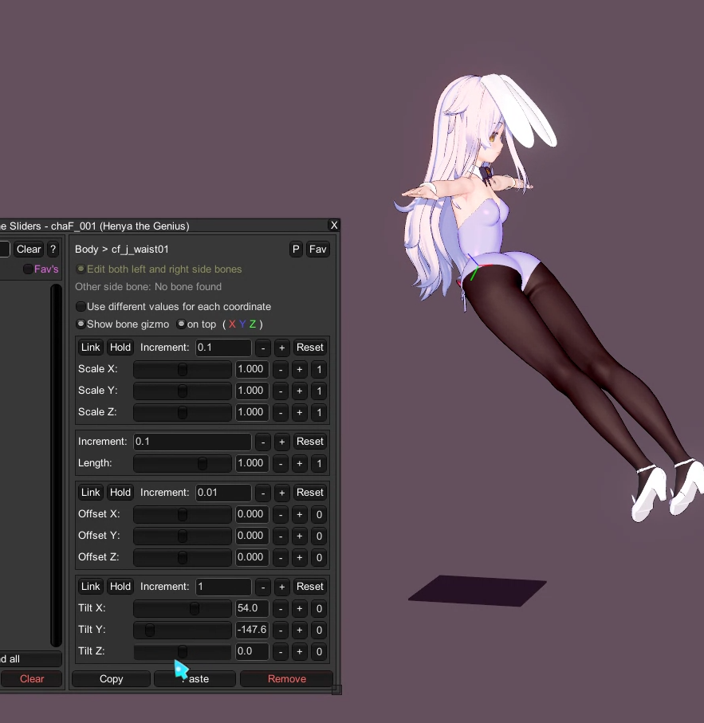Close the Sliders window with X
Image resolution: width=704 pixels, height=723 pixels.
click(x=334, y=226)
